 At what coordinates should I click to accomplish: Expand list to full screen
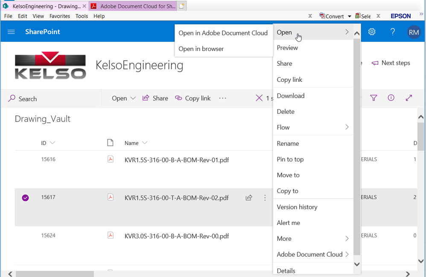tap(409, 98)
